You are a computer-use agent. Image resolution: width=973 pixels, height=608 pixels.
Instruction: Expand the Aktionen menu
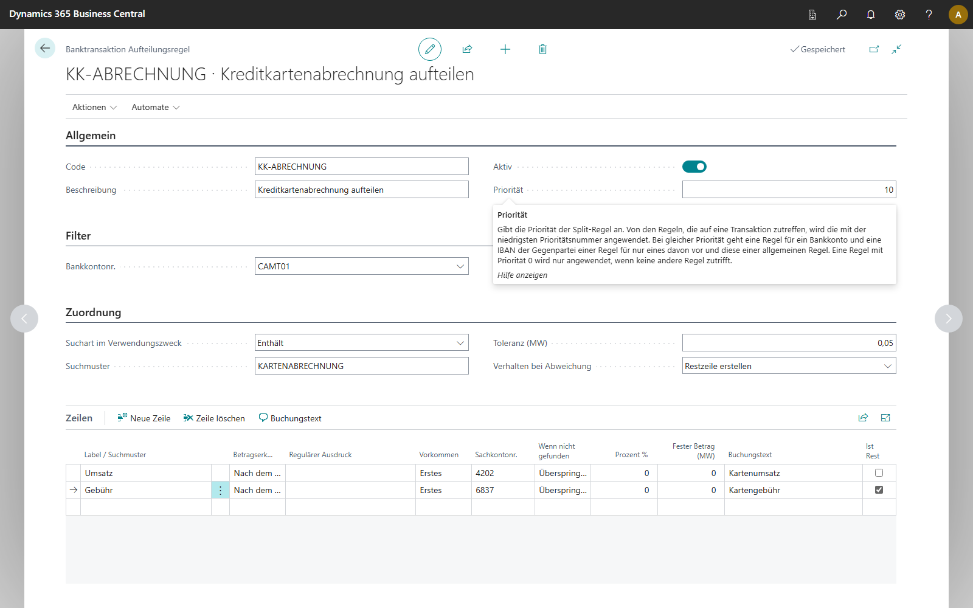[x=94, y=107]
